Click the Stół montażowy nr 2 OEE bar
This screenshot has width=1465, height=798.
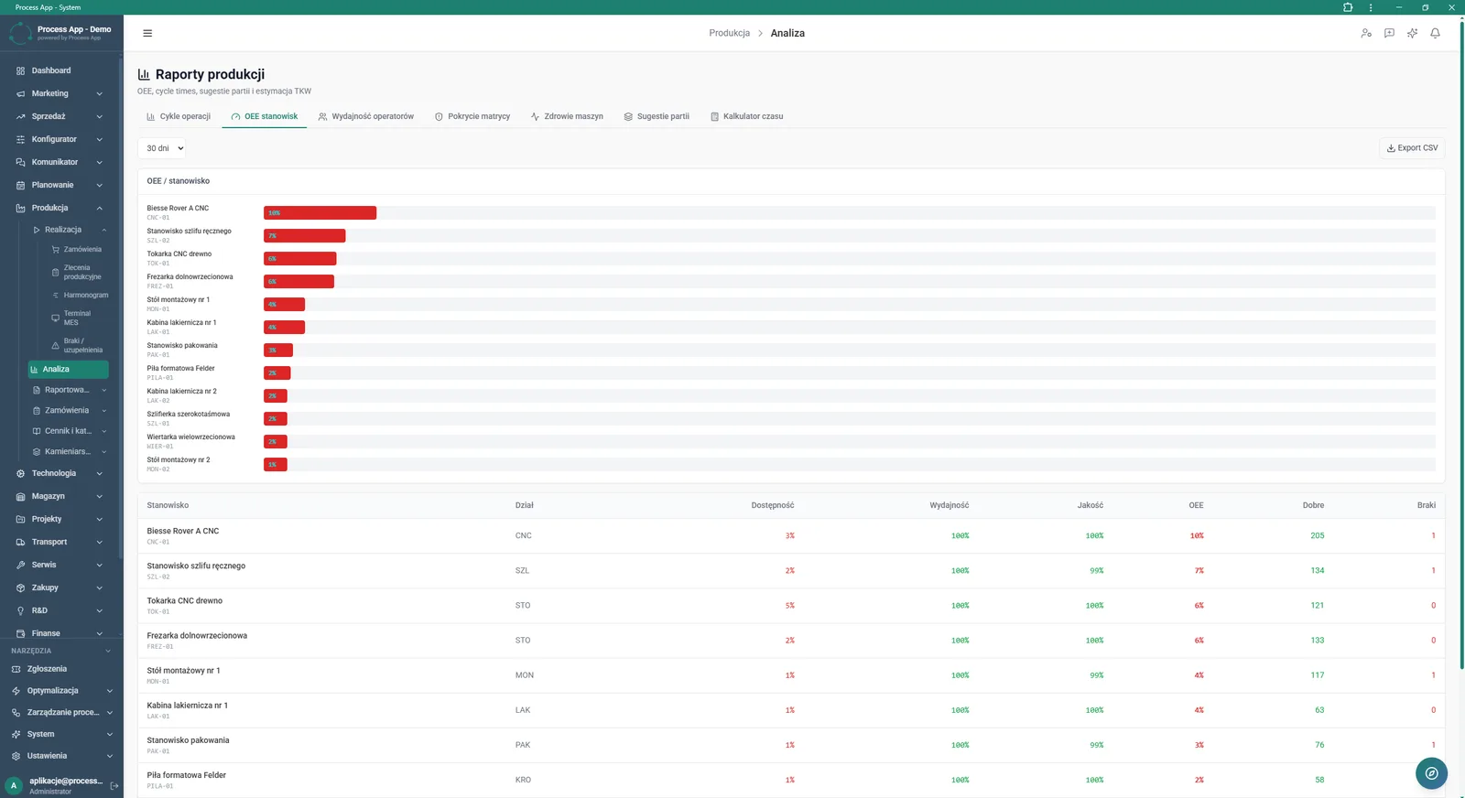pos(275,465)
